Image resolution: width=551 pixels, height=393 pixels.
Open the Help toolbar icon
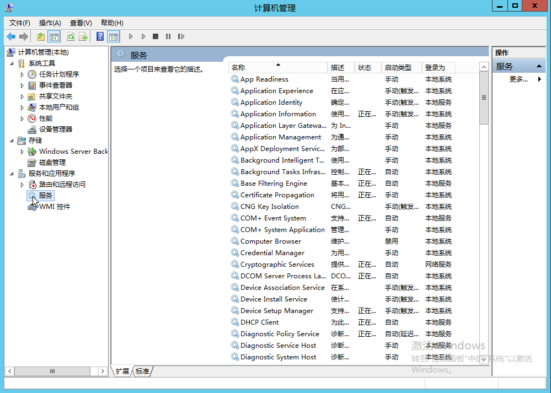(x=100, y=36)
